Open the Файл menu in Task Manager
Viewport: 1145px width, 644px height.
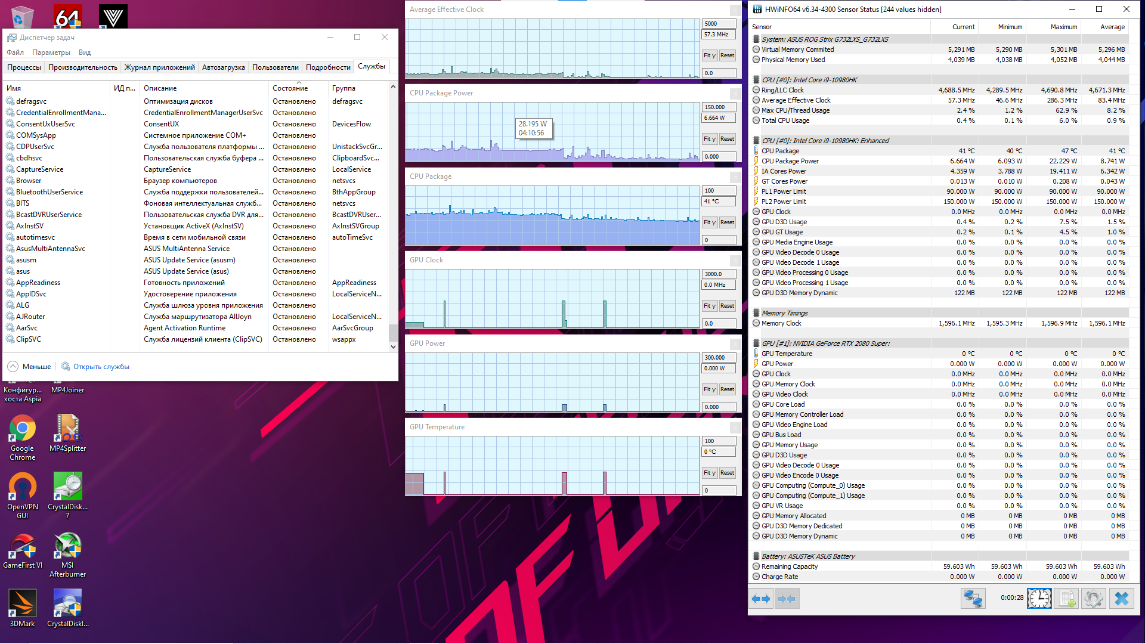(x=15, y=52)
